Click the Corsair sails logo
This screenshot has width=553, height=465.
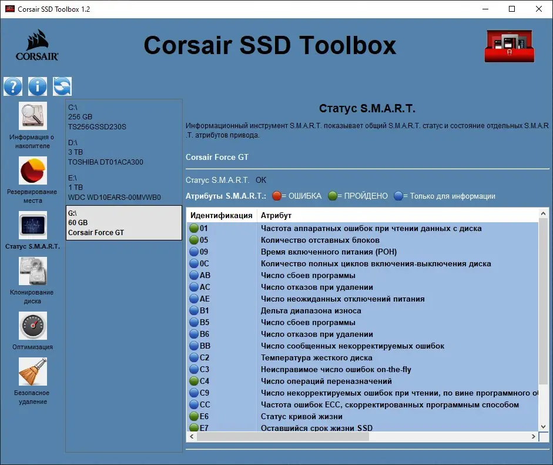click(37, 45)
